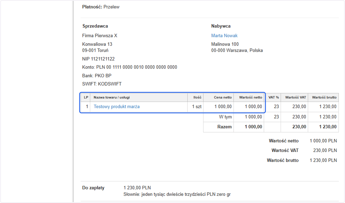Screen dimensions: 345x203
Task: Click the 1 000,00 PLN net summary value
Action: coord(323,141)
